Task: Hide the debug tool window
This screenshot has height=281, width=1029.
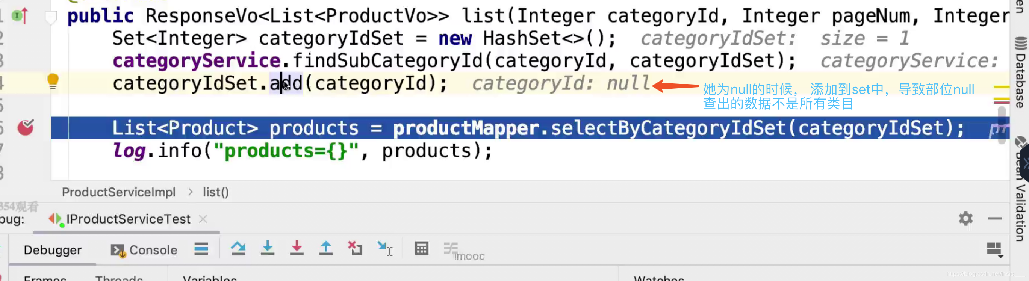Action: [995, 218]
